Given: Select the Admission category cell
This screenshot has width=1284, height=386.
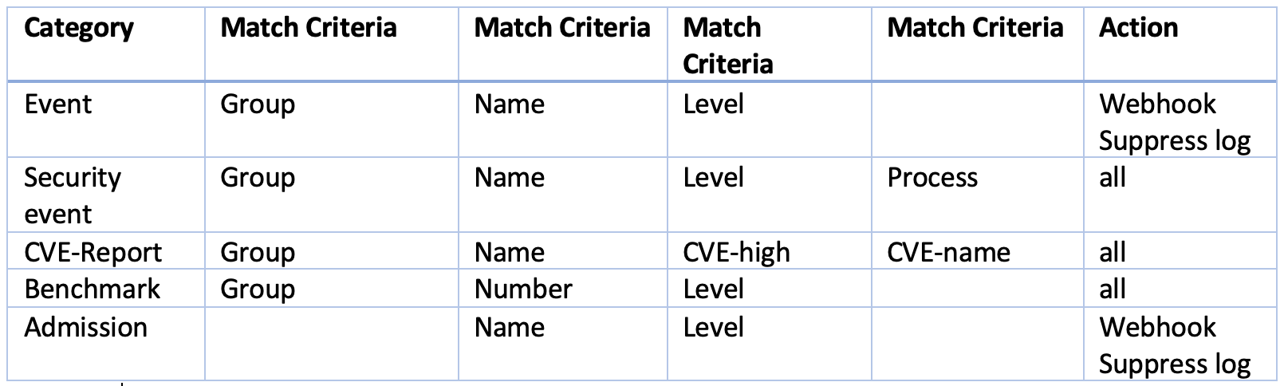Looking at the screenshot, I should (x=85, y=328).
